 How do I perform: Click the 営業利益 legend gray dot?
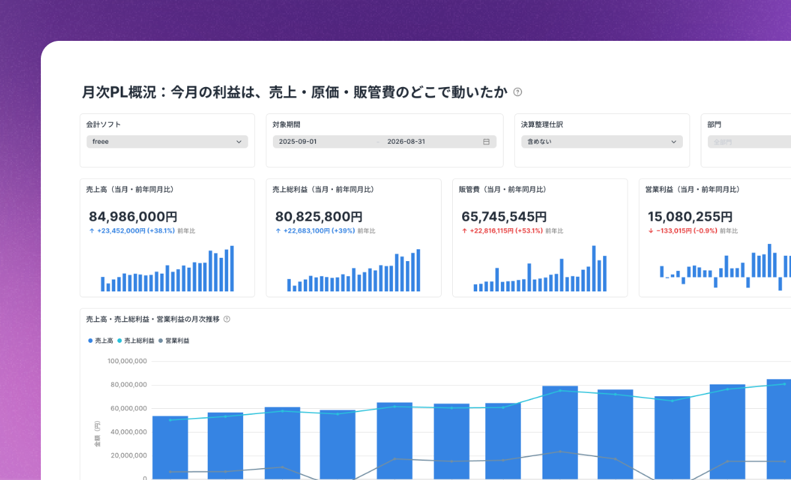coord(161,341)
